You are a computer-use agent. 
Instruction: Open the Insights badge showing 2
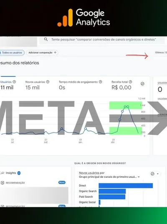[19, 173]
